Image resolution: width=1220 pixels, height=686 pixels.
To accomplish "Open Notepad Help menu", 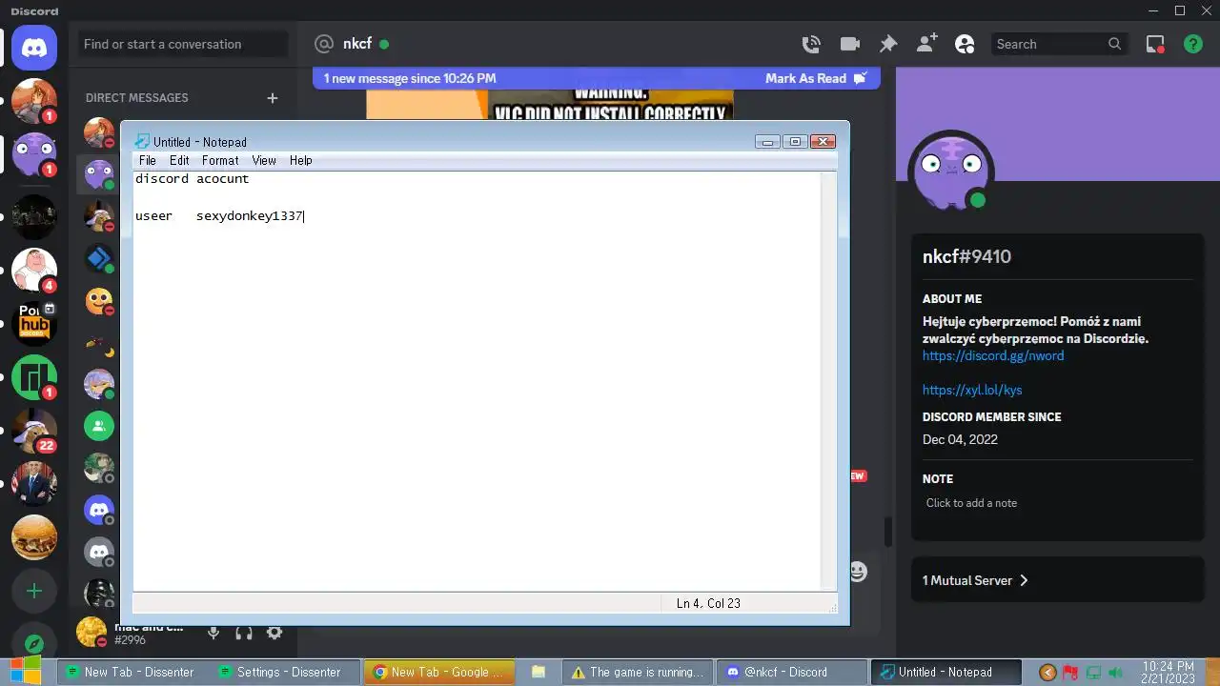I will [301, 160].
